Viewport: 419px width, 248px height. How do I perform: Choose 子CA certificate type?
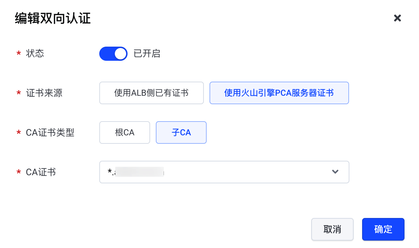pyautogui.click(x=181, y=132)
